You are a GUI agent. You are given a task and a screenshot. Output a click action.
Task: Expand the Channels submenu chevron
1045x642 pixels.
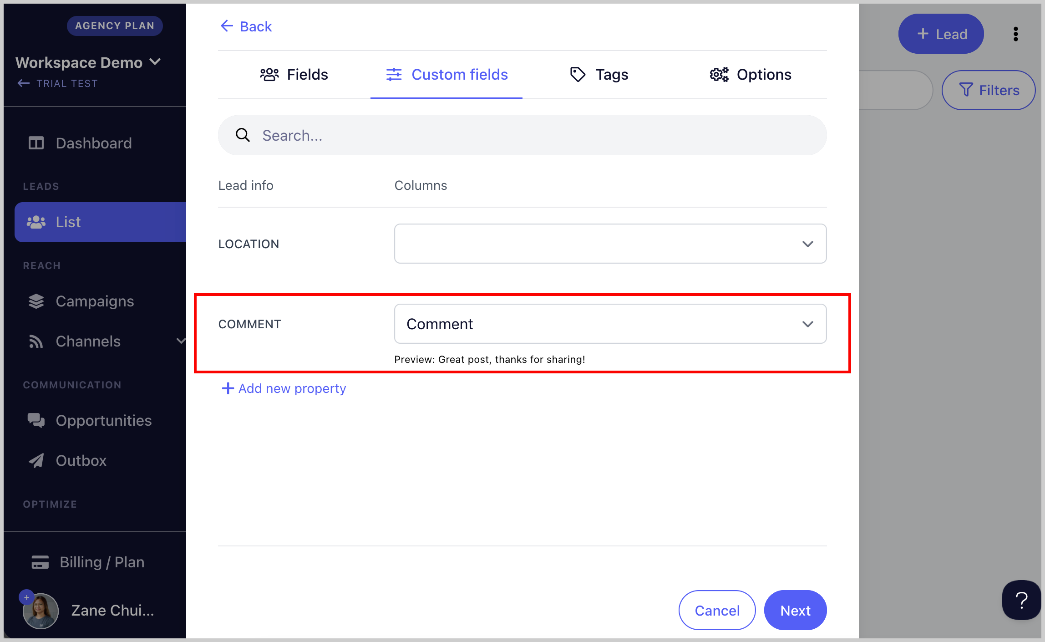click(181, 341)
